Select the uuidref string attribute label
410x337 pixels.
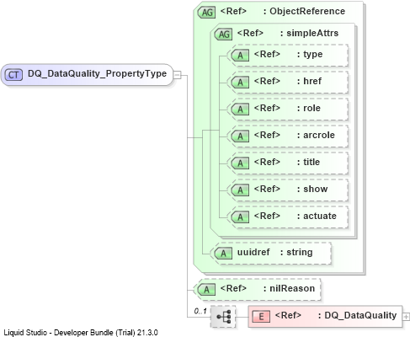click(x=274, y=252)
